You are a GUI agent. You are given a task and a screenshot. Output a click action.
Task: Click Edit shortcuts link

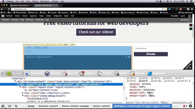coord(185,20)
